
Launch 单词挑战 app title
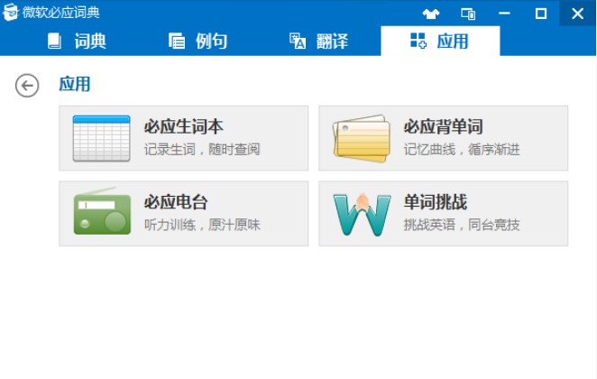[436, 202]
